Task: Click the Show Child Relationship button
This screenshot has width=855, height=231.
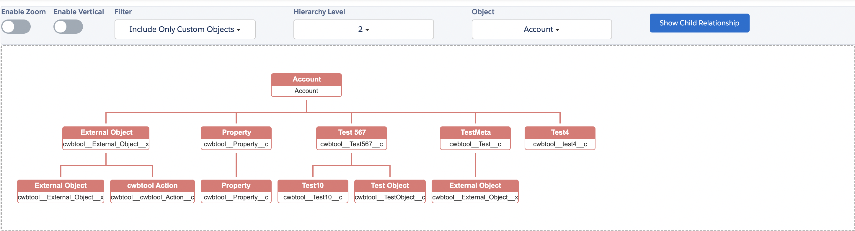Action: click(699, 23)
